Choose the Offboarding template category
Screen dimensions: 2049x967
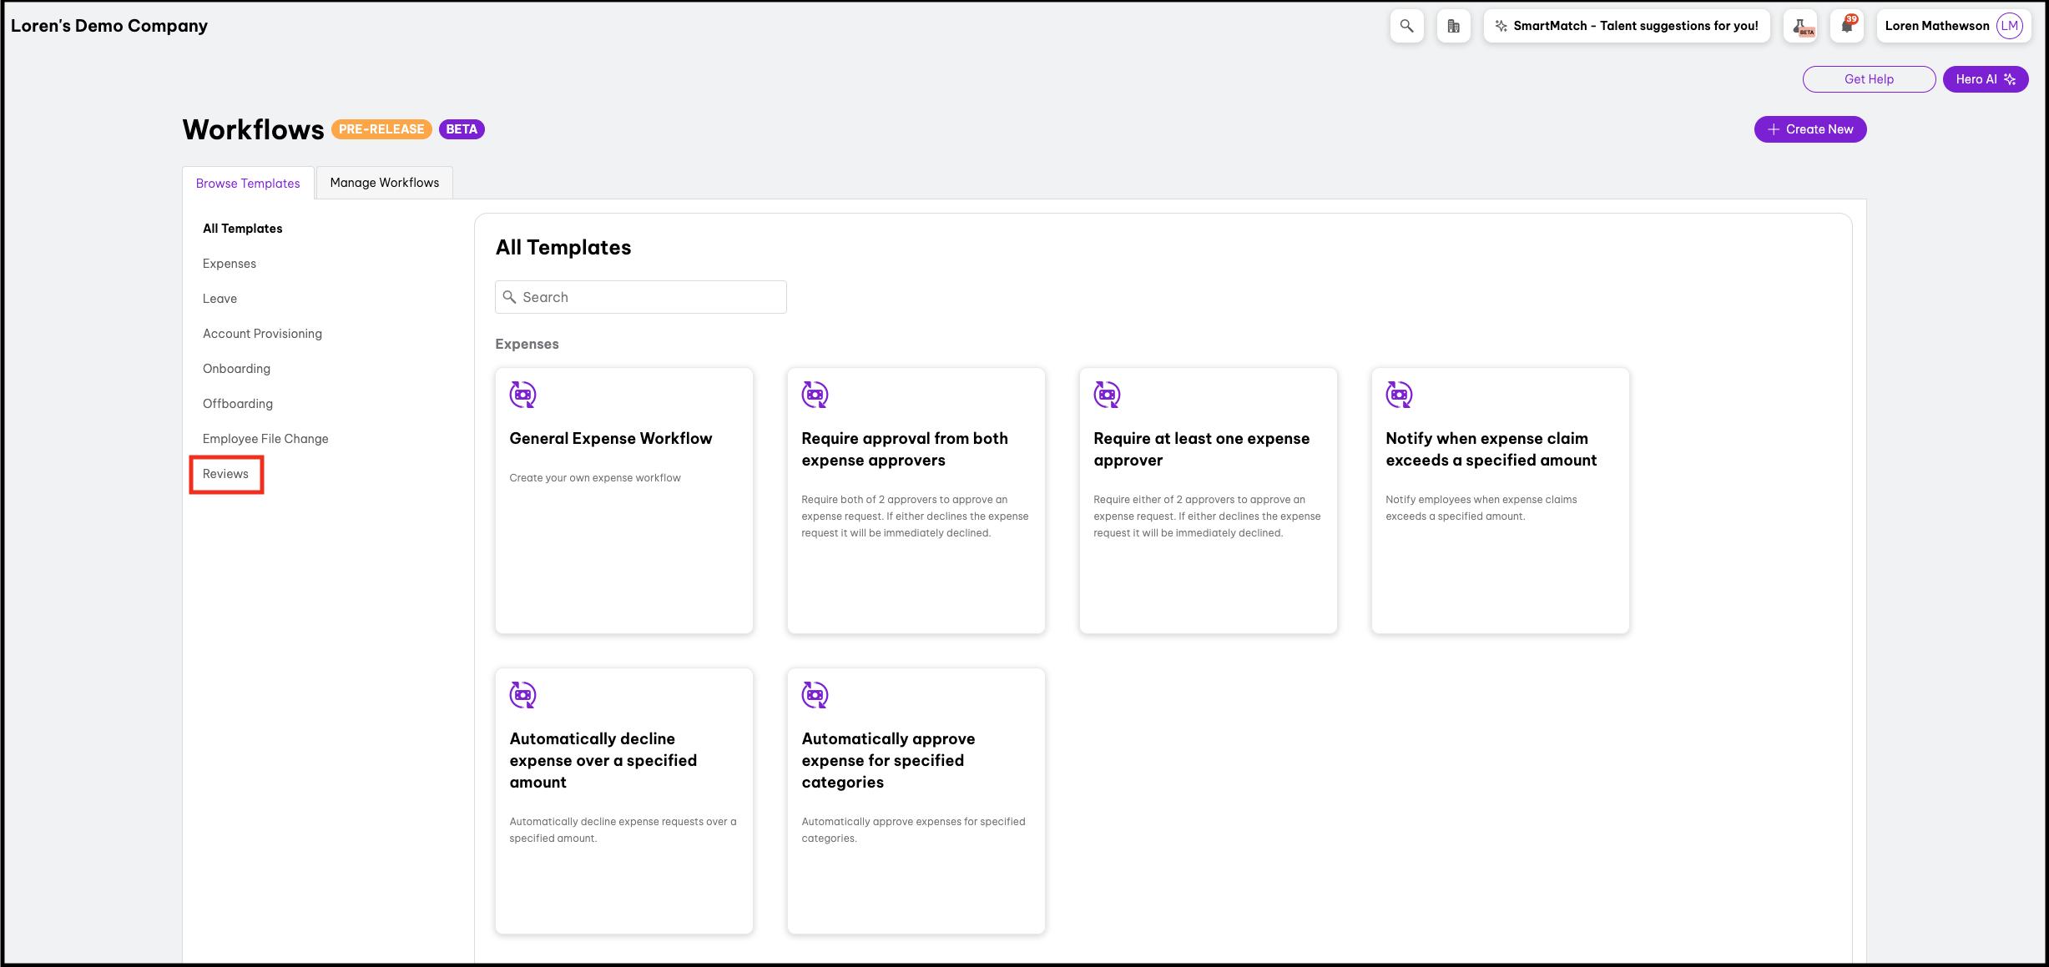pos(238,404)
